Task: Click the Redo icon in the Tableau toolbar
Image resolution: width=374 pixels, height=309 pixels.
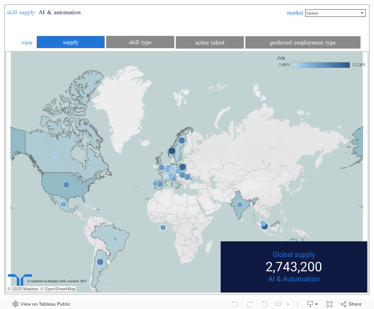Action: (x=249, y=304)
